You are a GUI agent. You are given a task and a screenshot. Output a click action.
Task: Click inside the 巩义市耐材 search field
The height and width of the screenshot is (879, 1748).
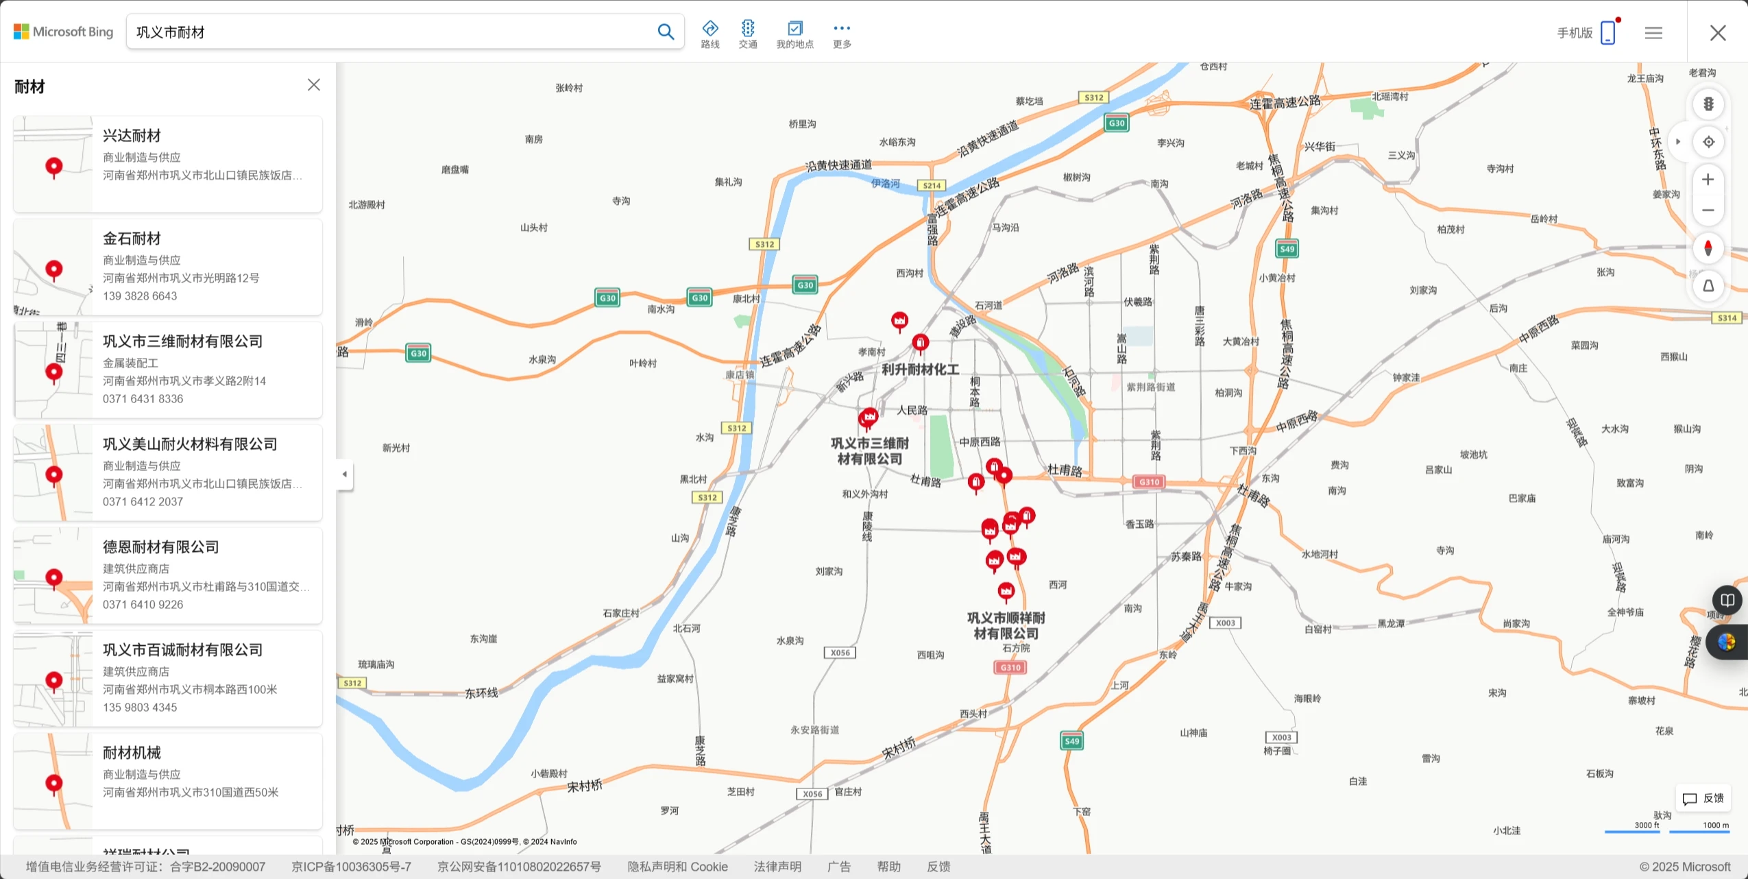(x=391, y=32)
